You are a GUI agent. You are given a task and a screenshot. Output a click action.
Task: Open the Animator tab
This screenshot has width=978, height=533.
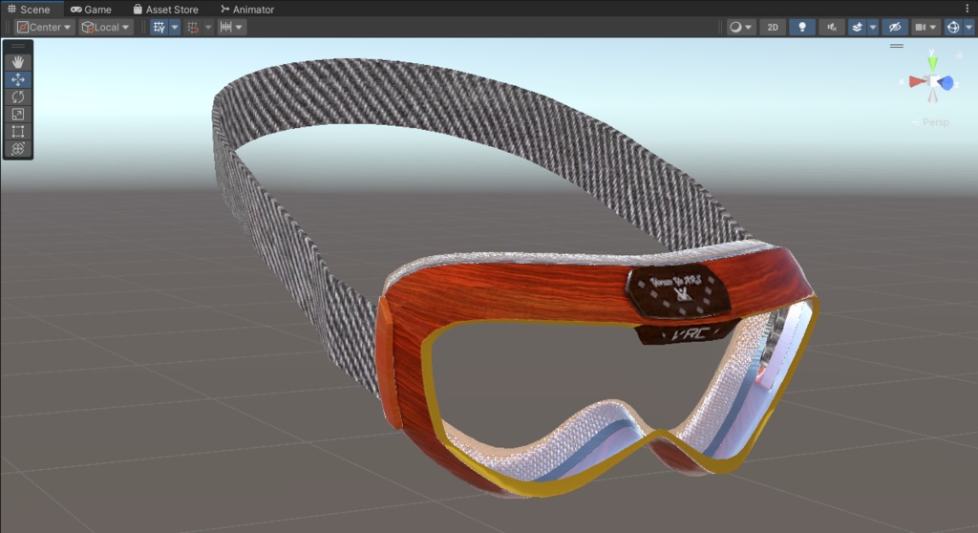247,10
